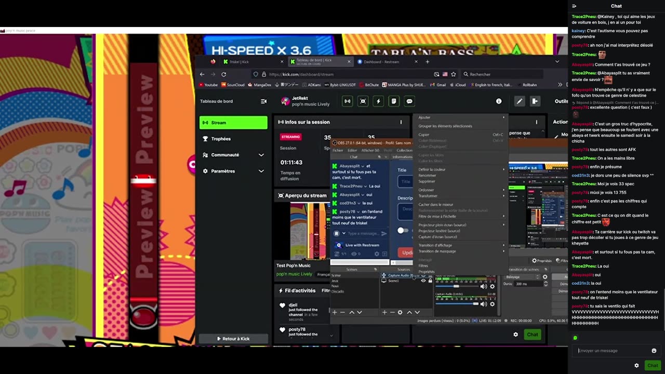Mute first OBS audio mixer channel

pos(484,286)
